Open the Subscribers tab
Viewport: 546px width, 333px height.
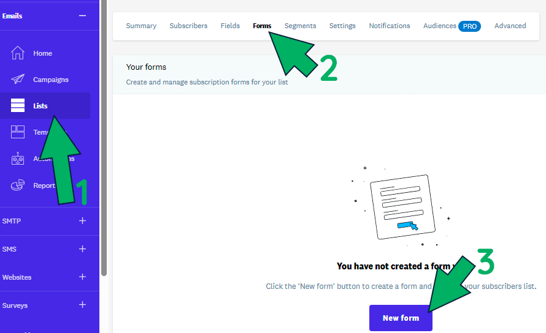tap(188, 26)
